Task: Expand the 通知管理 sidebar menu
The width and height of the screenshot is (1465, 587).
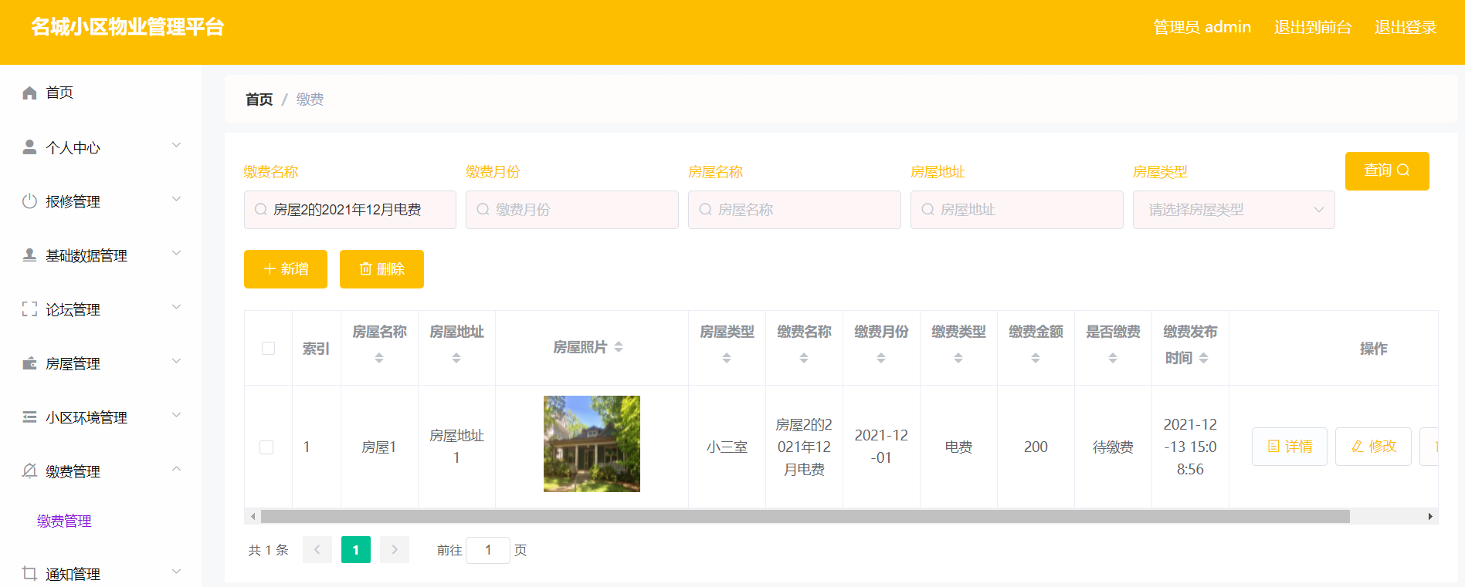Action: (176, 572)
